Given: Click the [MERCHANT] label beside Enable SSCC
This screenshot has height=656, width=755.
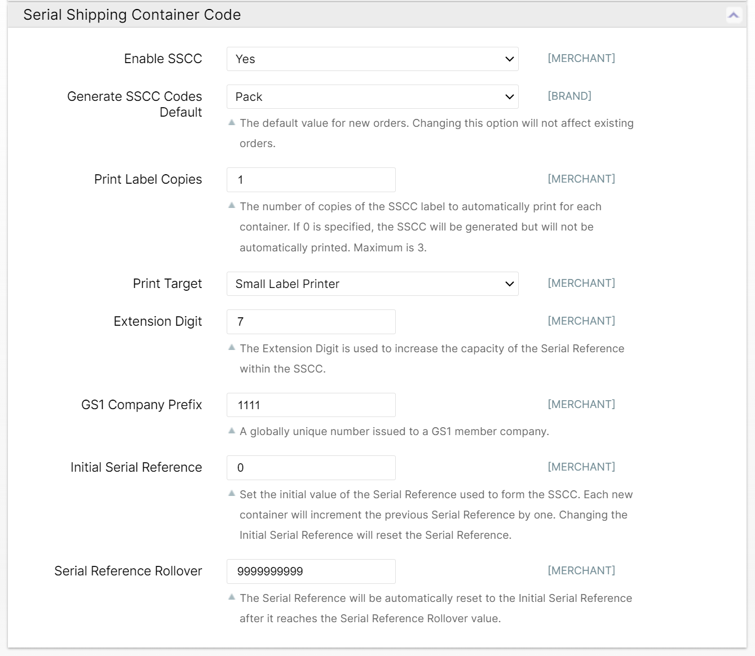Looking at the screenshot, I should tap(581, 59).
